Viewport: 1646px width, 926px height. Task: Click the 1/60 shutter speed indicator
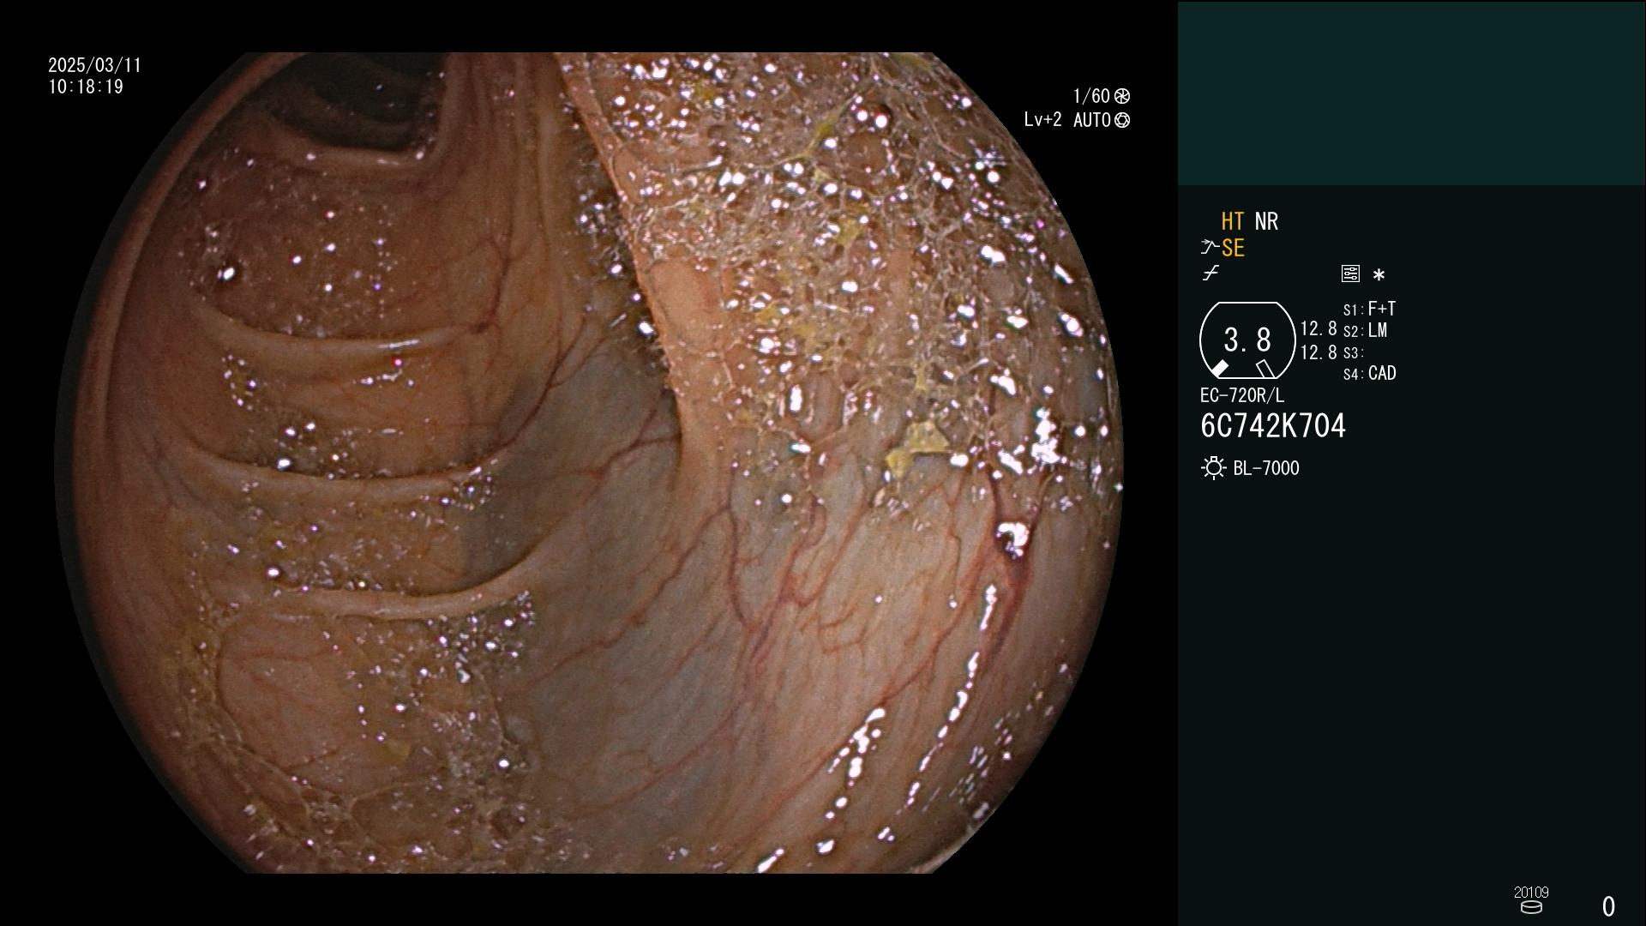[x=1091, y=96]
